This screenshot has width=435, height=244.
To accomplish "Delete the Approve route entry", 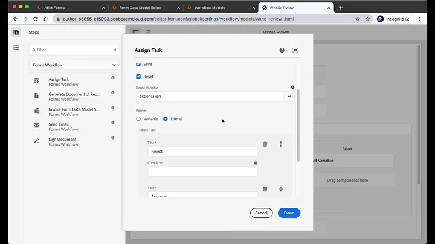I will pyautogui.click(x=265, y=189).
